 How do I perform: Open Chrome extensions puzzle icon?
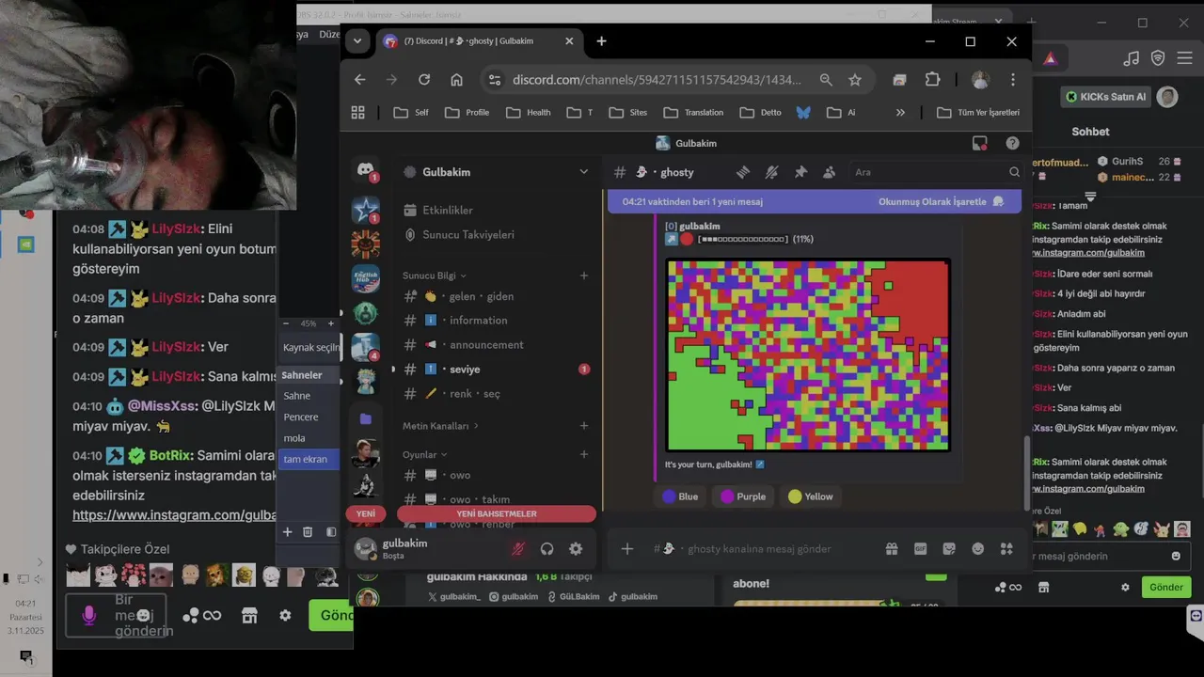tap(932, 80)
